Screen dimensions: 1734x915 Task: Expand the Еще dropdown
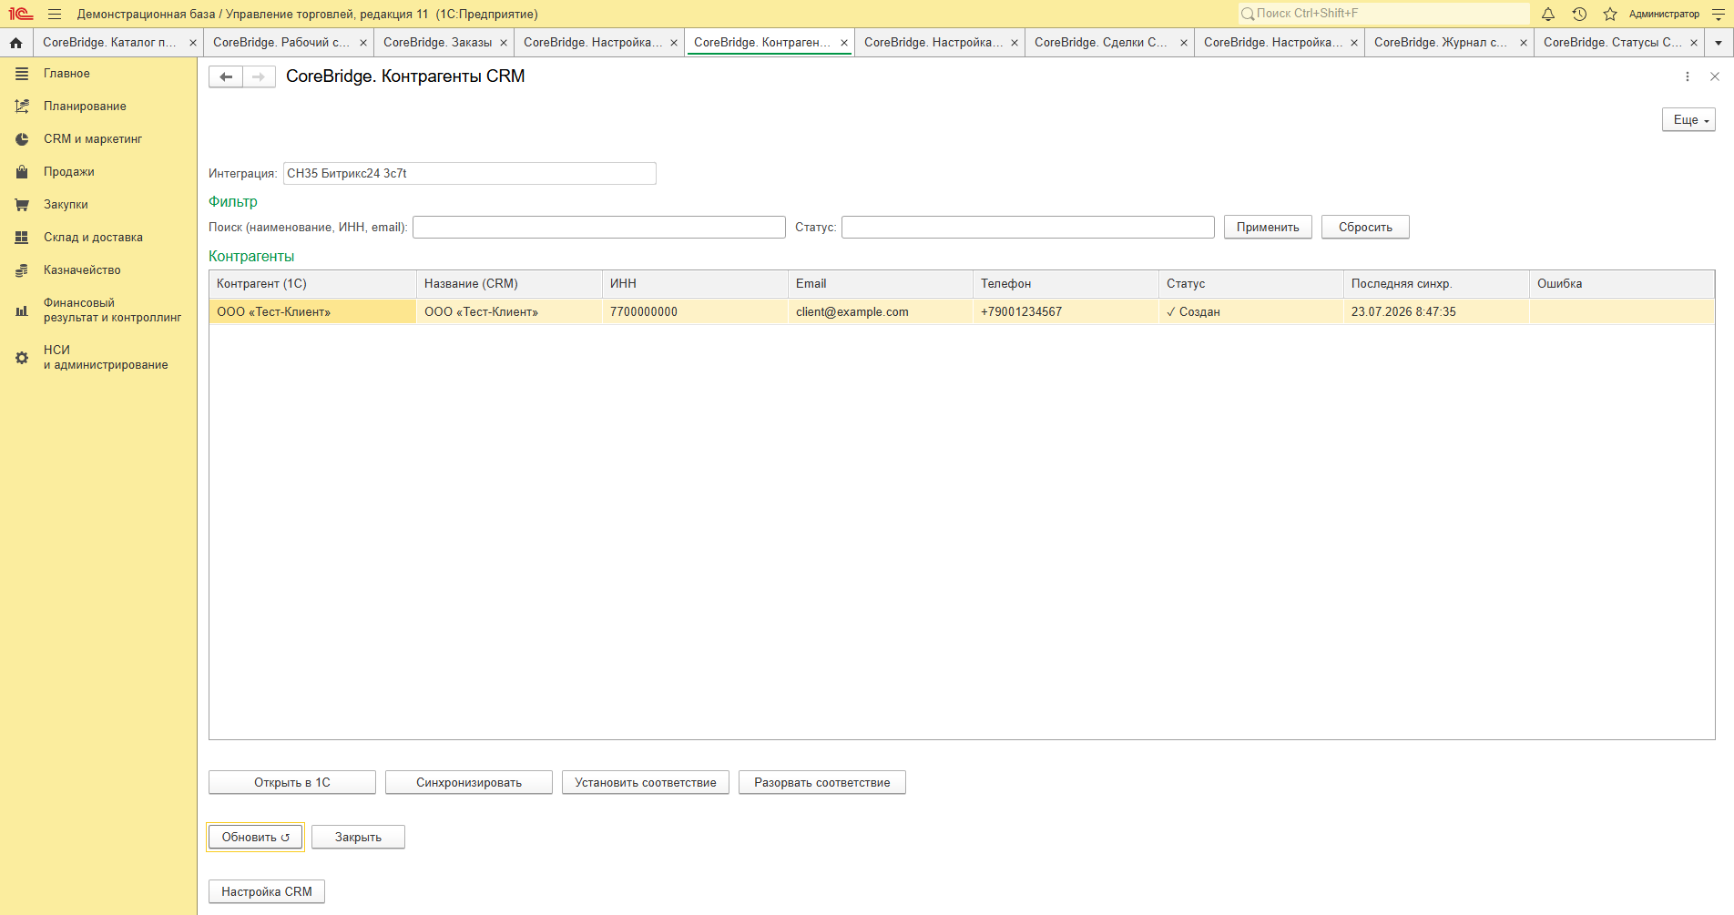[1688, 120]
